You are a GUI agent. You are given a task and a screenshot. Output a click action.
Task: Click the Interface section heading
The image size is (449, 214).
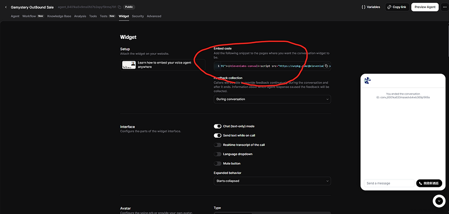pos(127,127)
